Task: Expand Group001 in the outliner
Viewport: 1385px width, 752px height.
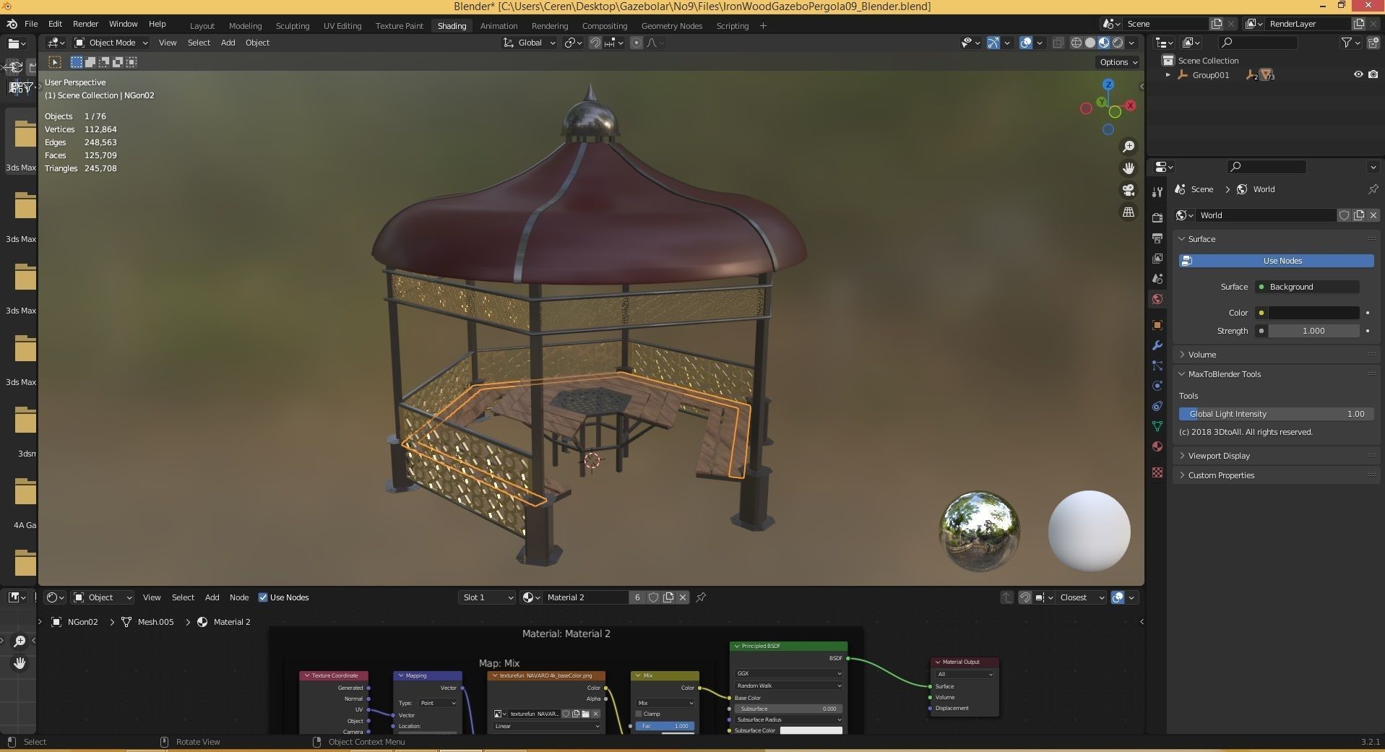Action: 1168,75
